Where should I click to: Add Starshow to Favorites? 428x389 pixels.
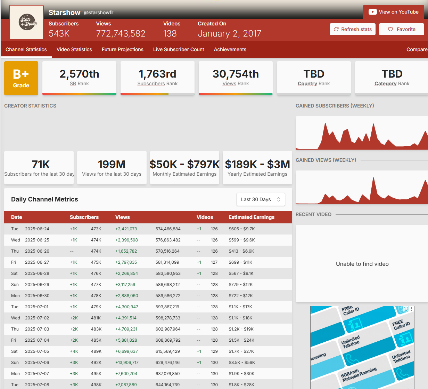click(402, 29)
